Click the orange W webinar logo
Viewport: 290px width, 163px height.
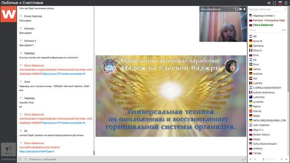tap(8, 14)
